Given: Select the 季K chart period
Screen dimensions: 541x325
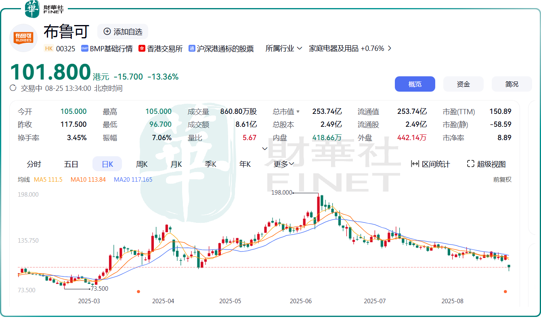Looking at the screenshot, I should (x=211, y=164).
